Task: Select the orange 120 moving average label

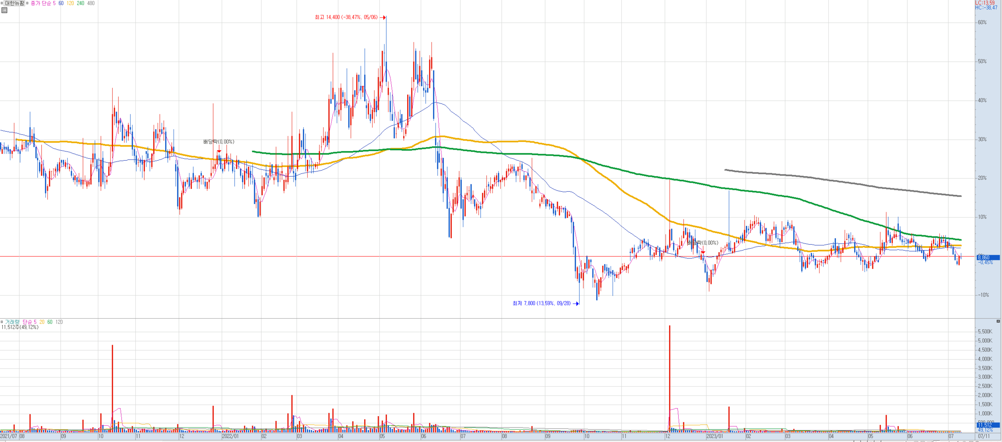Action: 70,3
